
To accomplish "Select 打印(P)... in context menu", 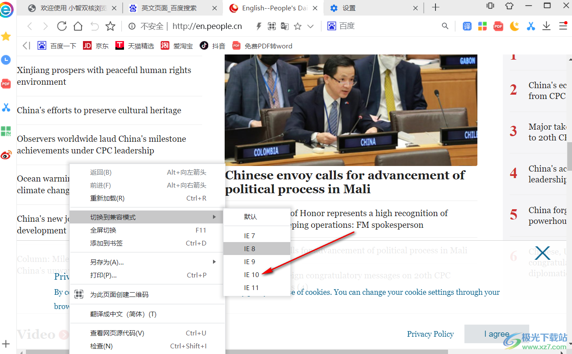I will point(147,275).
